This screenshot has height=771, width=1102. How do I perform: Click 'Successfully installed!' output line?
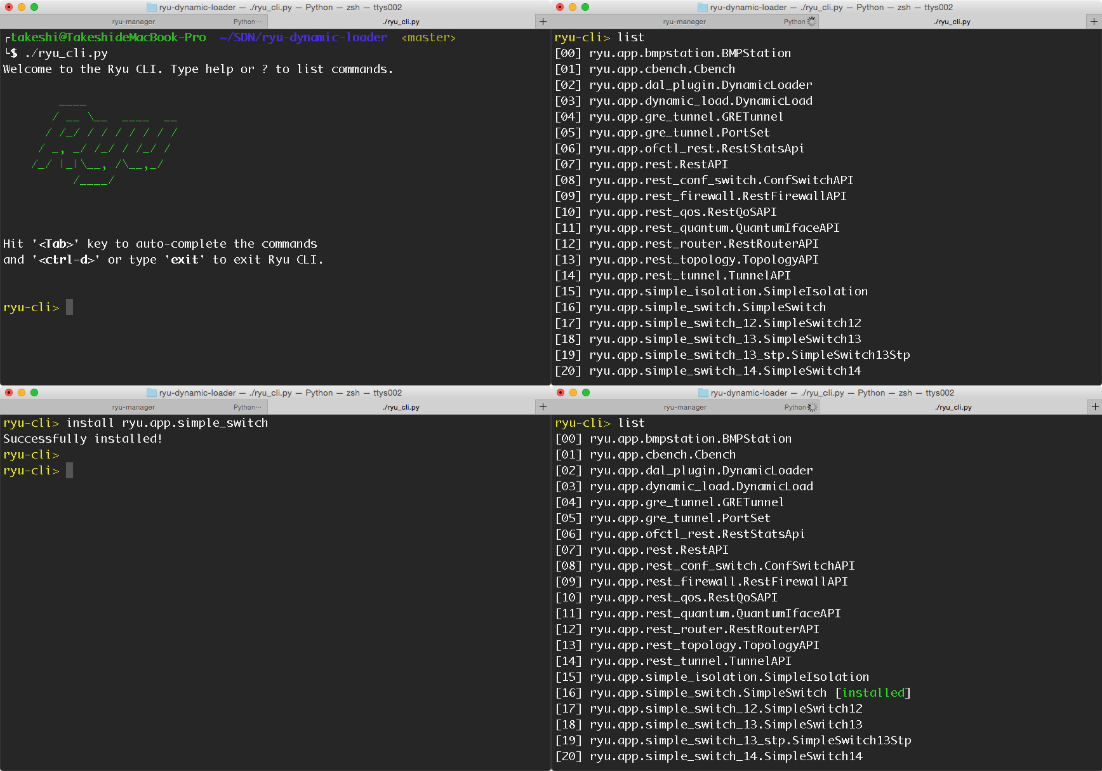pyautogui.click(x=83, y=439)
